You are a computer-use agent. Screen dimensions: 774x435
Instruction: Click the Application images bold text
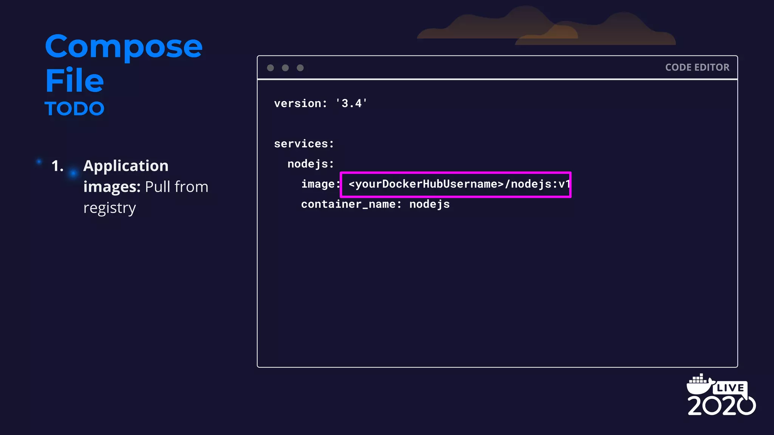pos(125,166)
